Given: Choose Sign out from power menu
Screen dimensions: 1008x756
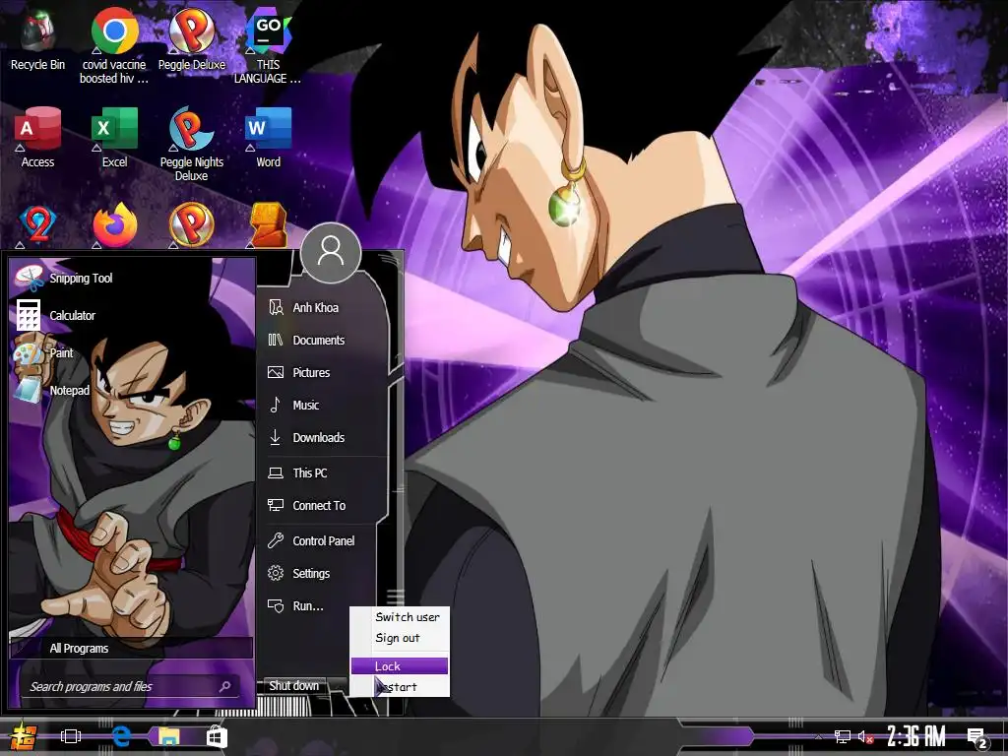Looking at the screenshot, I should click(x=398, y=638).
